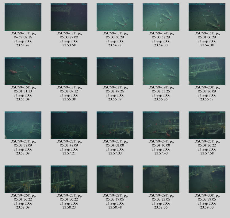Click the DSCN9414T.jpg thumbnail

click(161, 17)
